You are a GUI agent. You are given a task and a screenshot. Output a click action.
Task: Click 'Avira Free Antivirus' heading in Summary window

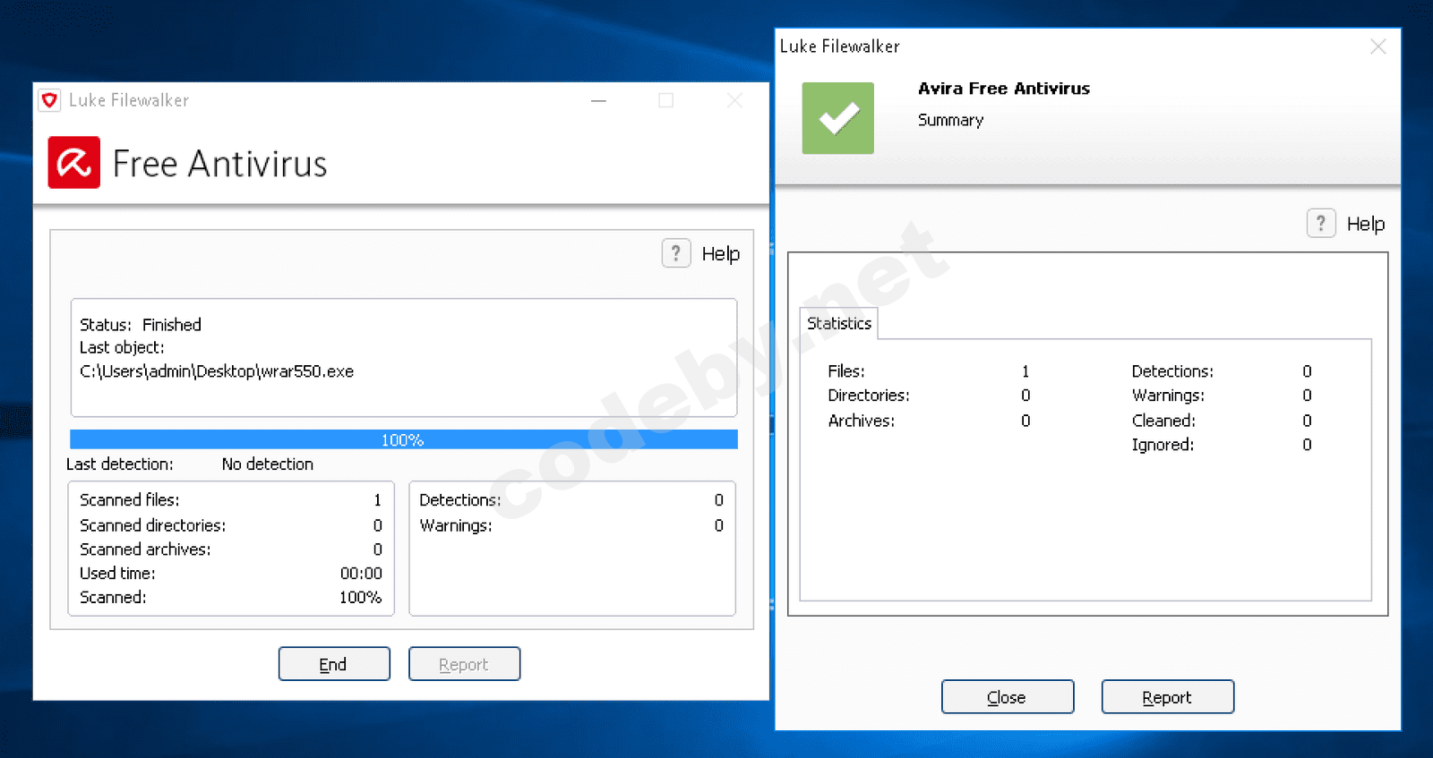[x=1004, y=89]
